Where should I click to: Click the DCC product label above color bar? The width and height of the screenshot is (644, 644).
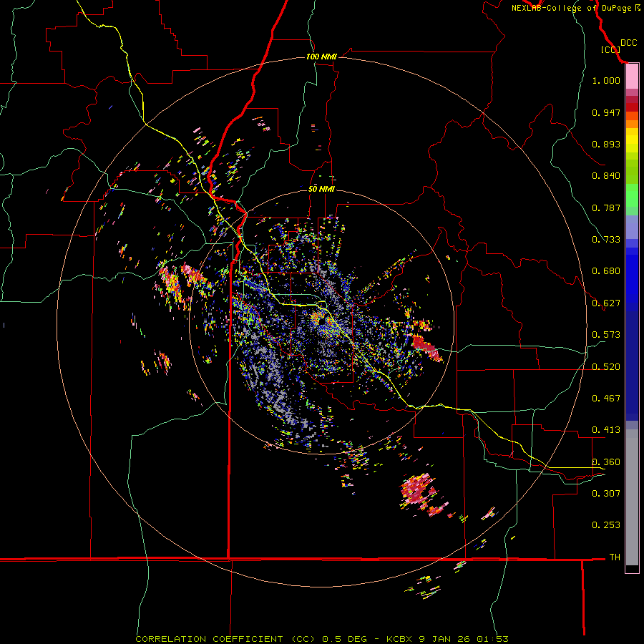point(628,43)
